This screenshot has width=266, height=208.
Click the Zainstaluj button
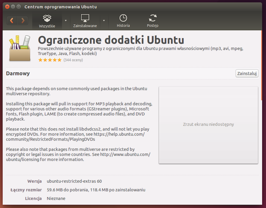tap(247, 73)
